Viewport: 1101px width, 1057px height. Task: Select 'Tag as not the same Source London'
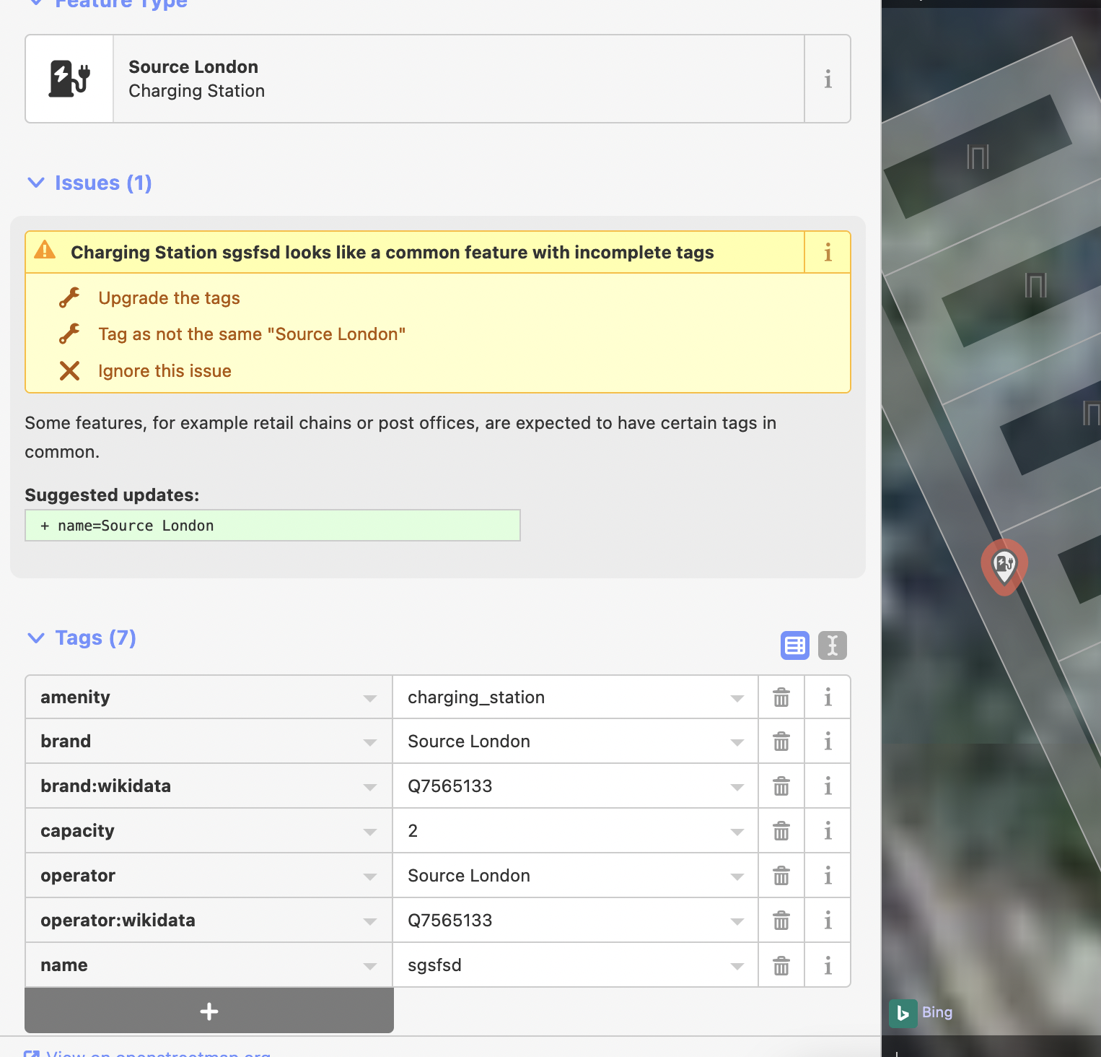[x=251, y=334]
